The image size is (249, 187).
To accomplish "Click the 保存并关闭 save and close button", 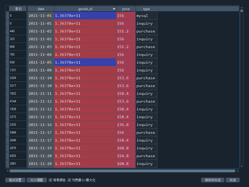I will point(213,180).
